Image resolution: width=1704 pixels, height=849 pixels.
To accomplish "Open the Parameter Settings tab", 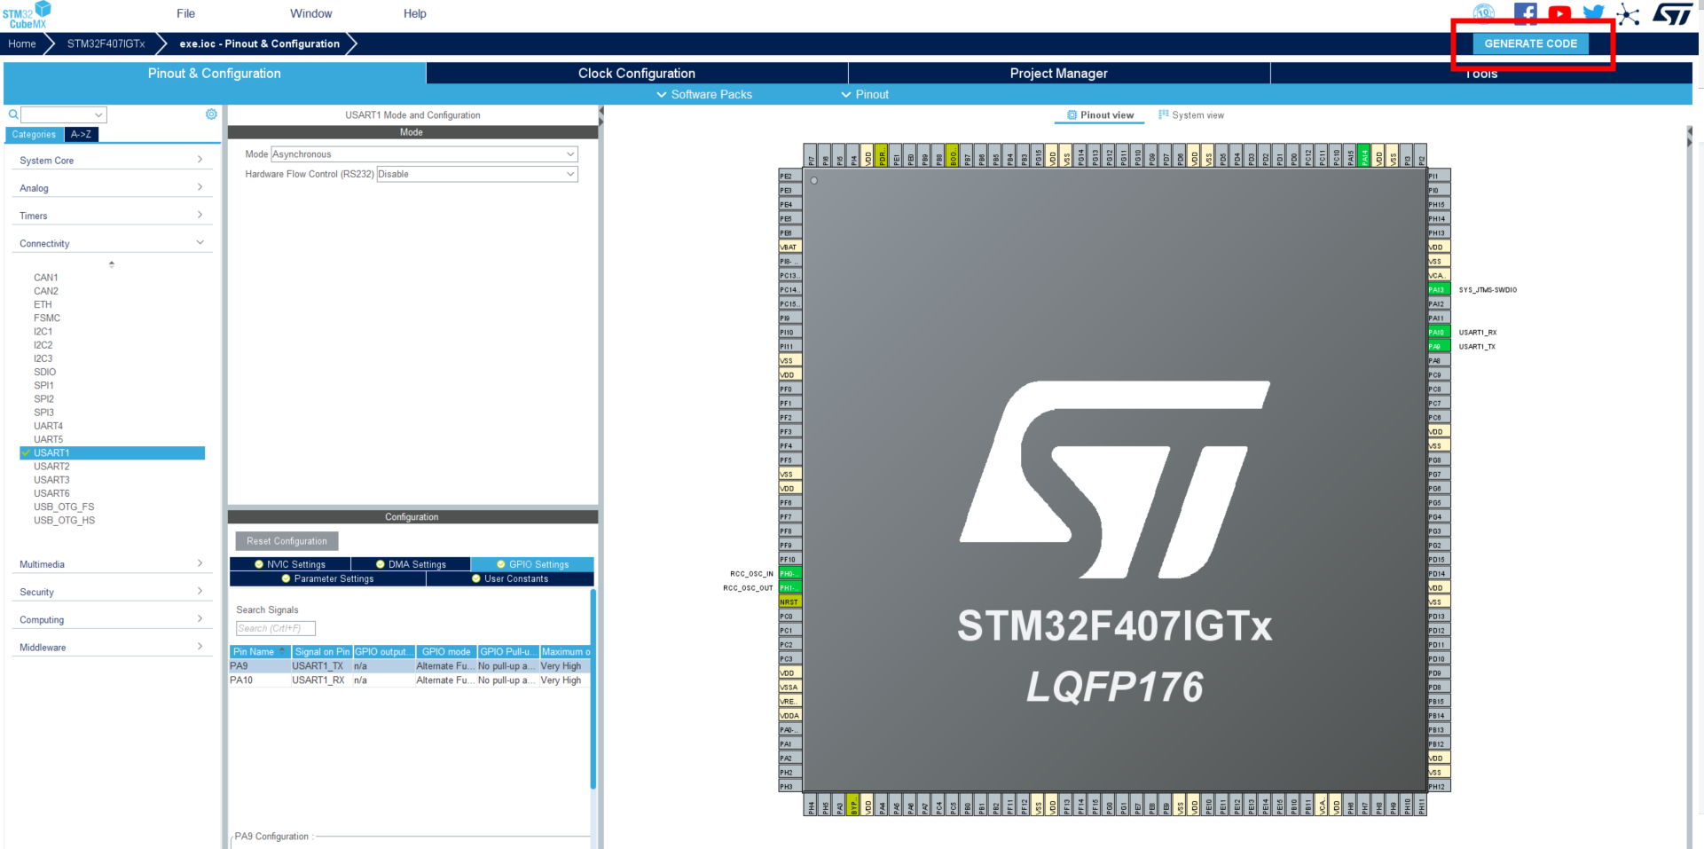I will point(328,578).
